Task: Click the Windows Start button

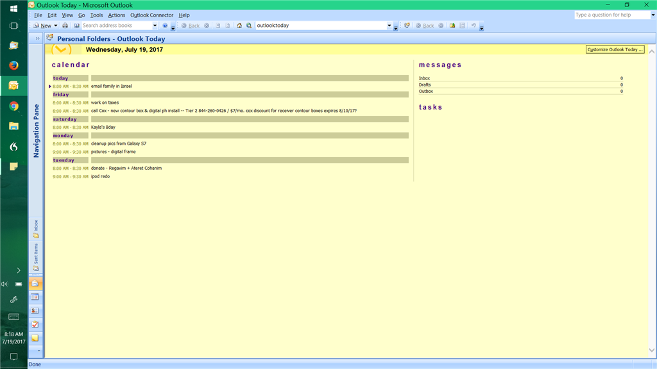Action: [13, 8]
